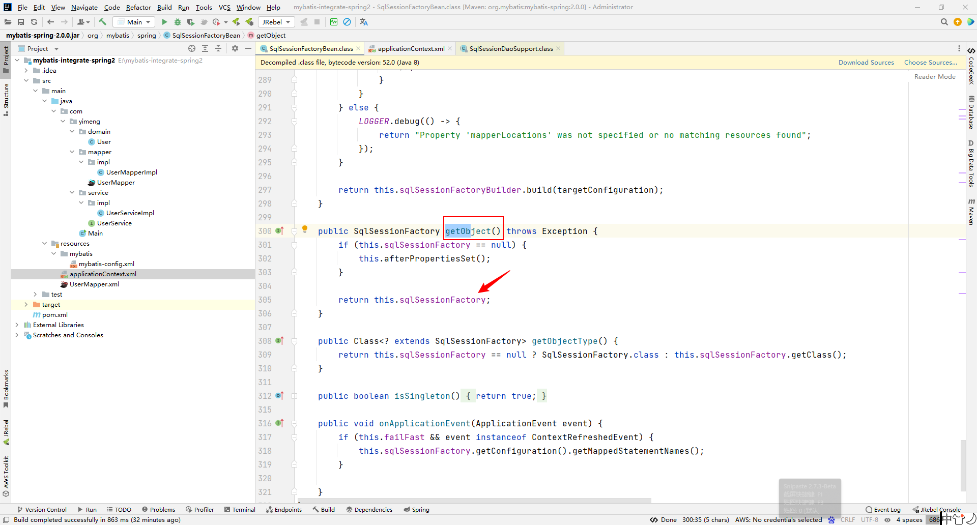The image size is (977, 525).
Task: Toggle fold marker on line 301
Action: tap(294, 245)
